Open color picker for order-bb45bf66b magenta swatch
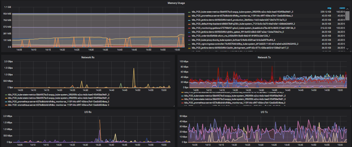Viewport: 352px width, 147px height. [x=189, y=36]
